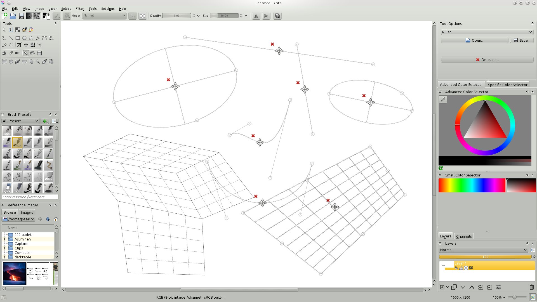Go up one folder in Reference Images
537x302 pixels.
[48, 219]
